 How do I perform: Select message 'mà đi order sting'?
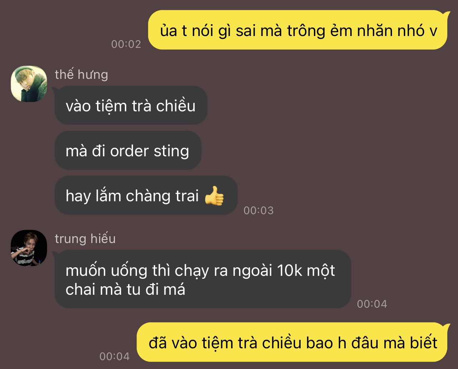128,151
